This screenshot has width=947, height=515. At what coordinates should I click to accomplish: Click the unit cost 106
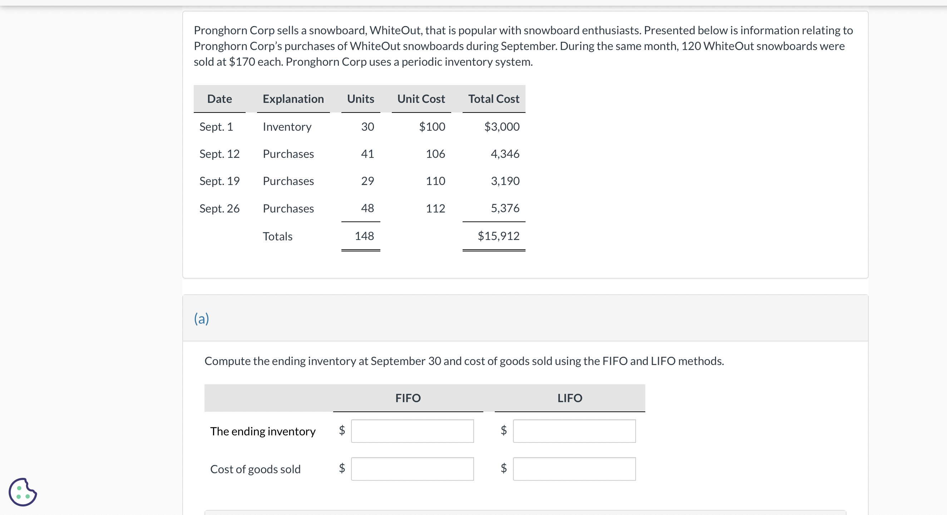[x=435, y=154]
